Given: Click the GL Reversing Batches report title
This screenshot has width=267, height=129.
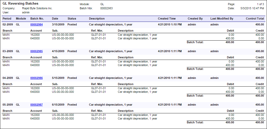Looking at the screenshot, I should [x=20, y=4].
